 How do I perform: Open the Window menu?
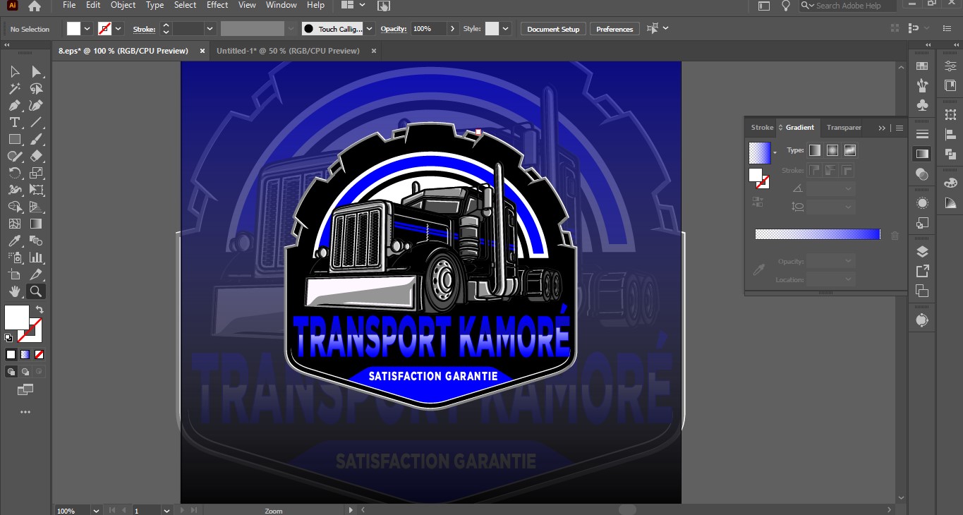(x=281, y=5)
